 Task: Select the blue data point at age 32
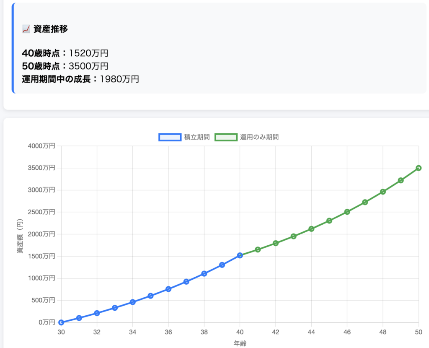(97, 313)
